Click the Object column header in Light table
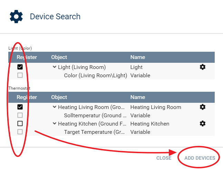Image resolution: width=223 pixels, height=169 pixels. (59, 57)
